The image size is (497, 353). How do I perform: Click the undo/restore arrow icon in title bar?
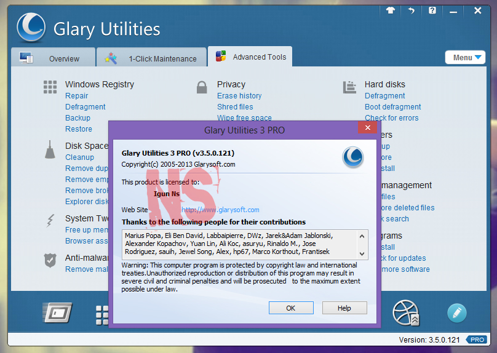pyautogui.click(x=411, y=11)
